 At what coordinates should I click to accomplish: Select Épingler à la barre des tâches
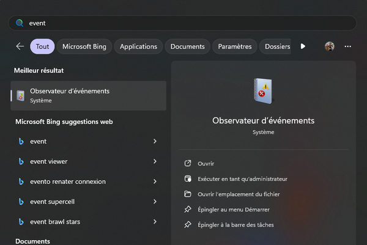click(x=235, y=225)
